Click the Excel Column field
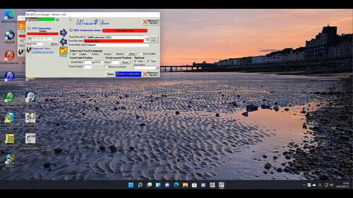The width and height of the screenshot is (353, 198). pyautogui.click(x=87, y=67)
